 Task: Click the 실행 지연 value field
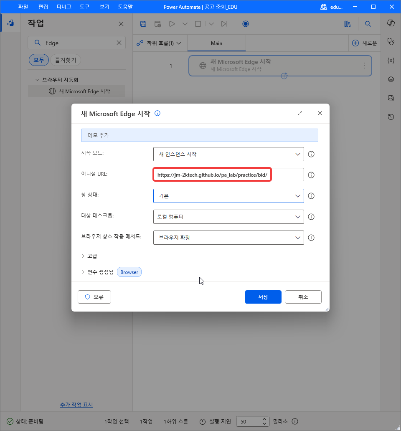249,421
